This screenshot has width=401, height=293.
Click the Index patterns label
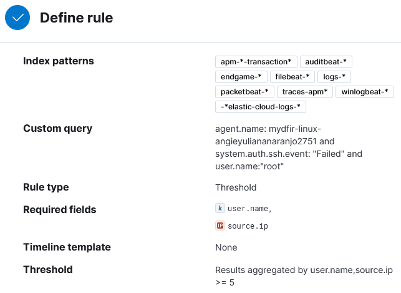coord(59,61)
